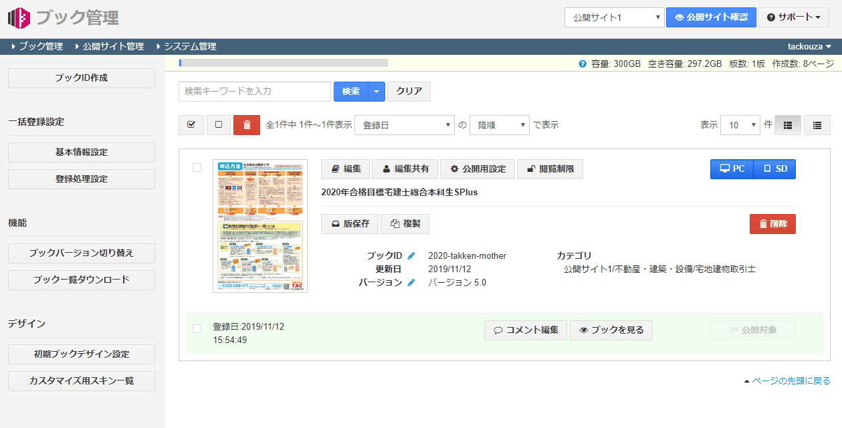Click the ブックを見る button
The height and width of the screenshot is (428, 842).
point(611,330)
